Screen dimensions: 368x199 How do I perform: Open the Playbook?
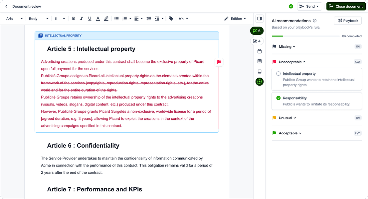pos(348,21)
